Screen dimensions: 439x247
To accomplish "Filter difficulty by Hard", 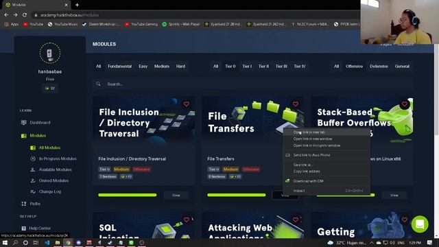I will pyautogui.click(x=180, y=67).
